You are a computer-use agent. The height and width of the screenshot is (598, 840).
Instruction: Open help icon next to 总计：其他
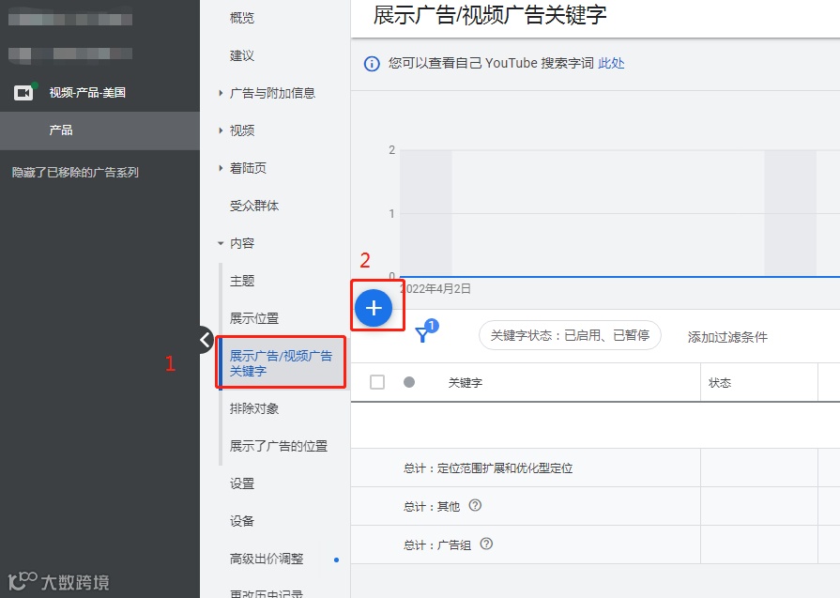(x=475, y=505)
